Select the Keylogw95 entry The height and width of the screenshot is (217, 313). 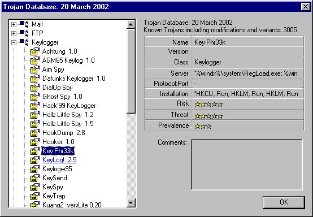click(x=57, y=169)
